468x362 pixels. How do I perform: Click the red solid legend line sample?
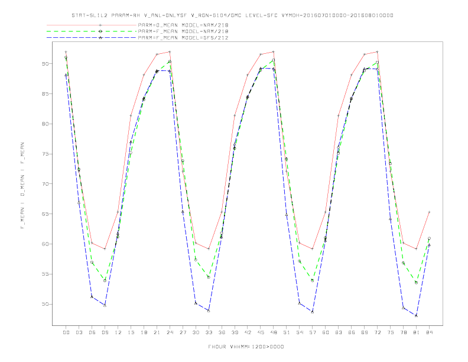click(x=92, y=25)
